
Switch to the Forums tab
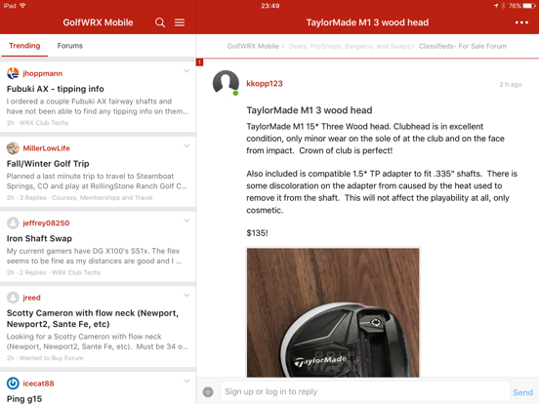(x=69, y=46)
